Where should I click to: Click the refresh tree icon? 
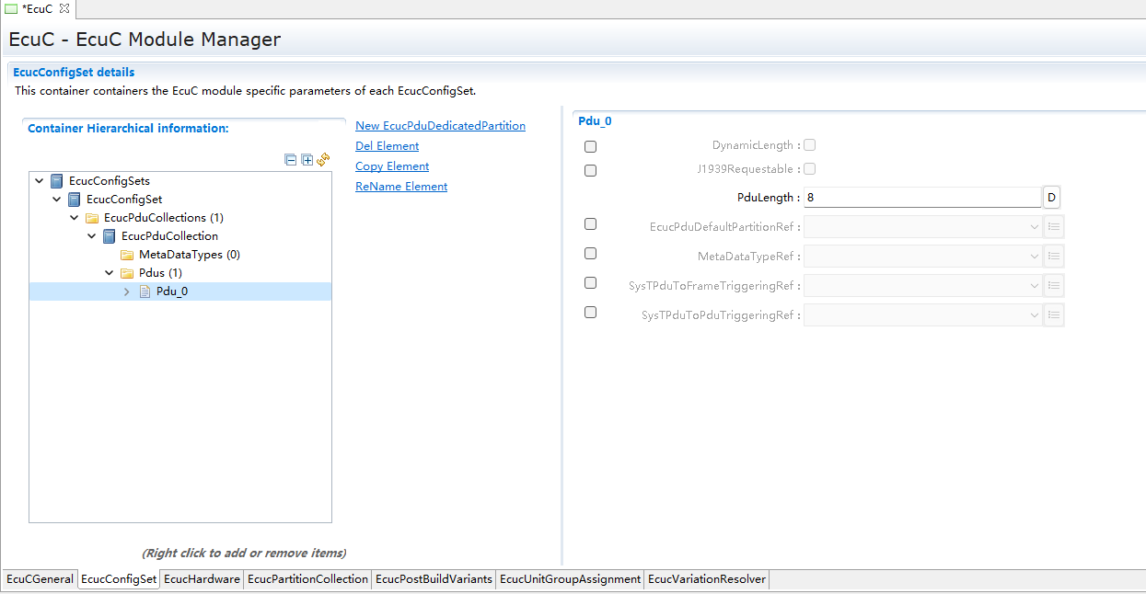point(323,160)
